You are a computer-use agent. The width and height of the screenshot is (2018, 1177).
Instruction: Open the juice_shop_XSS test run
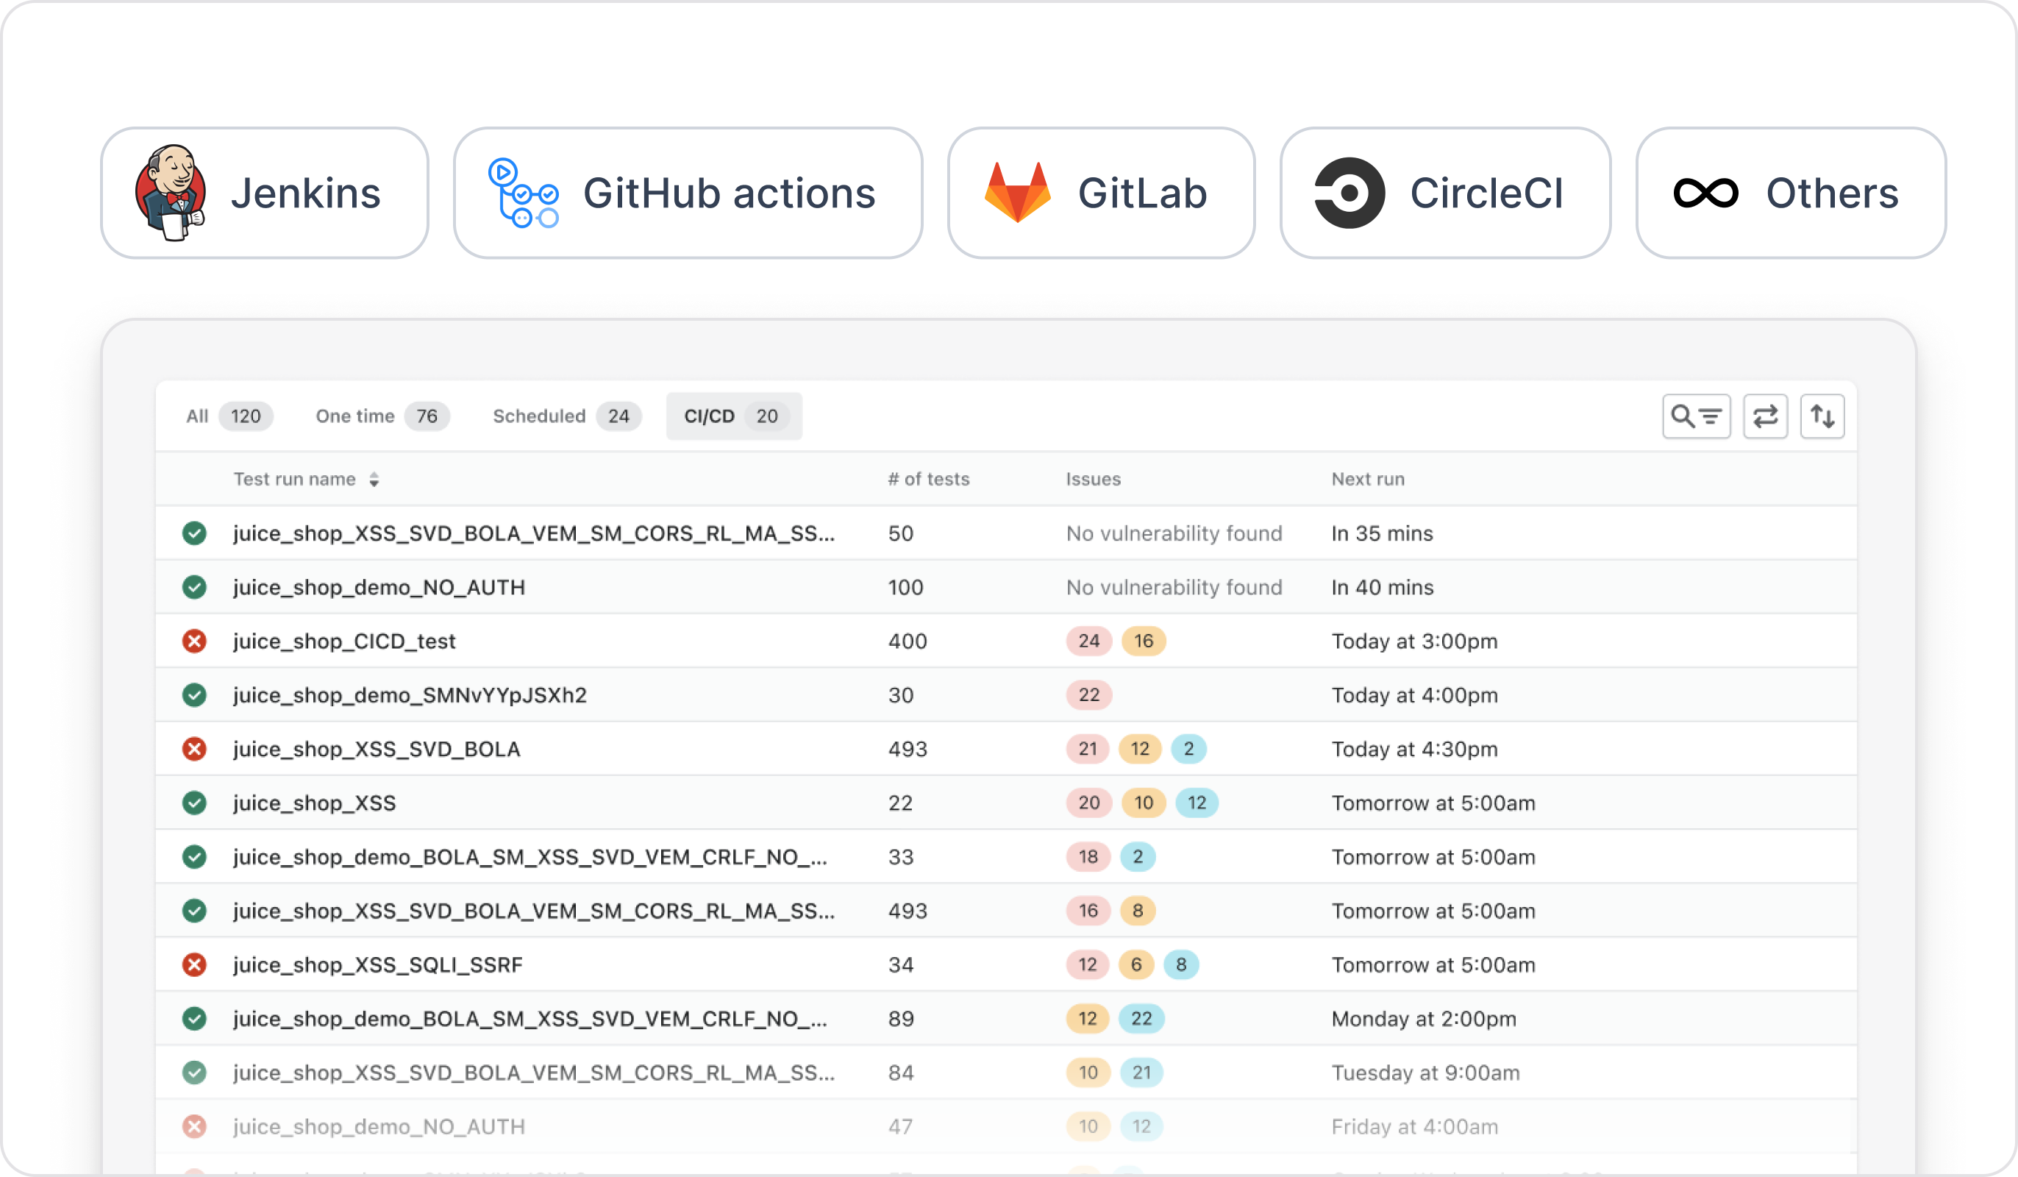[x=314, y=803]
